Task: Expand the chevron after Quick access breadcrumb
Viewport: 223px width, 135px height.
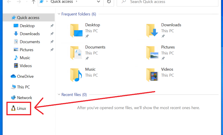Action: (76, 2)
